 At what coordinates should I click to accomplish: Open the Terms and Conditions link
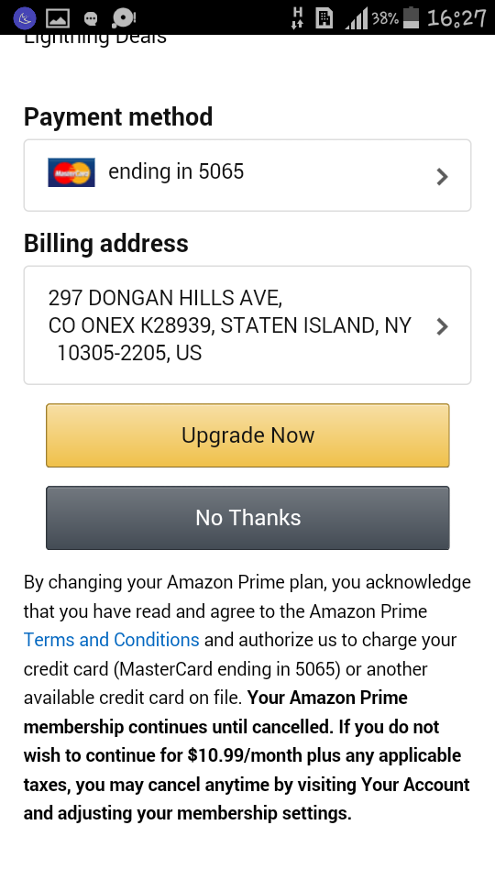pos(111,640)
